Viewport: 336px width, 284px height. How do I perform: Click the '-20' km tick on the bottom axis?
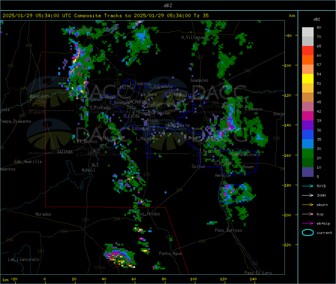click(14, 279)
